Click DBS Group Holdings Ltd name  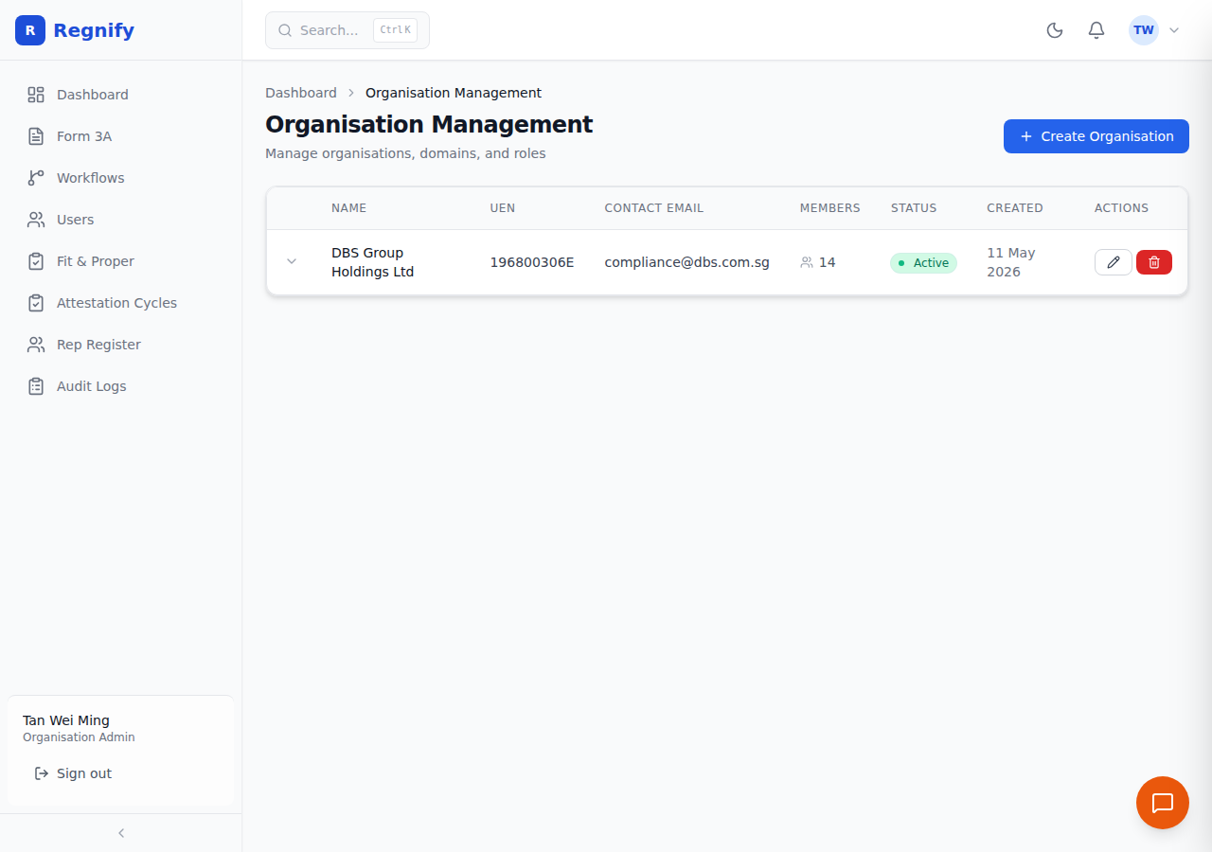[x=373, y=262]
